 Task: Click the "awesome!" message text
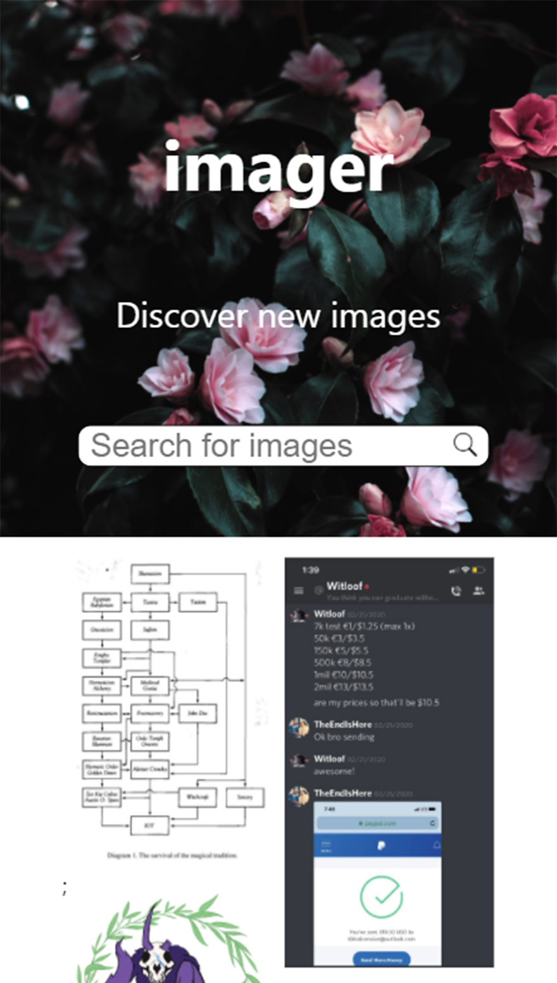coord(334,771)
